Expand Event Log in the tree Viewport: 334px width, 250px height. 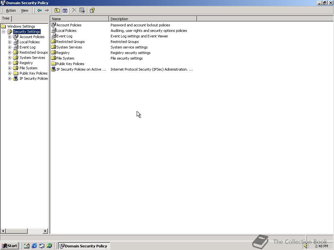click(9, 47)
